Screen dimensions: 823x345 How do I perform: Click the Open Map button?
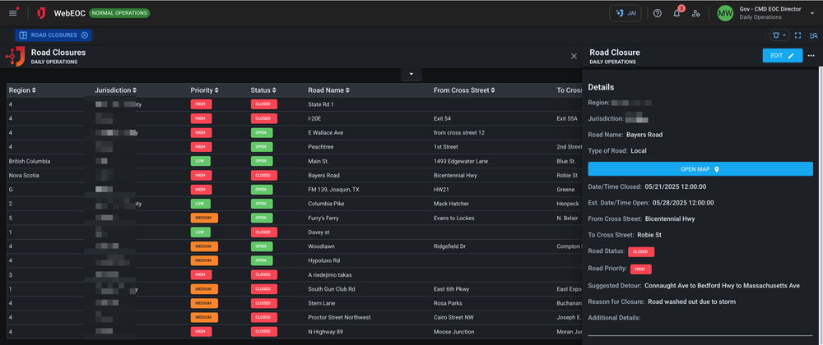coord(700,169)
